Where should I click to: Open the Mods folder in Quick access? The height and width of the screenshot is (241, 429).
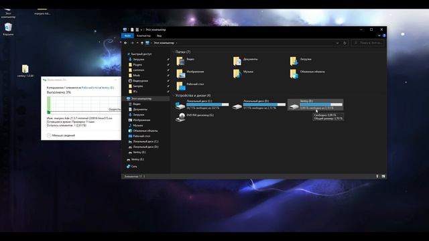136,76
